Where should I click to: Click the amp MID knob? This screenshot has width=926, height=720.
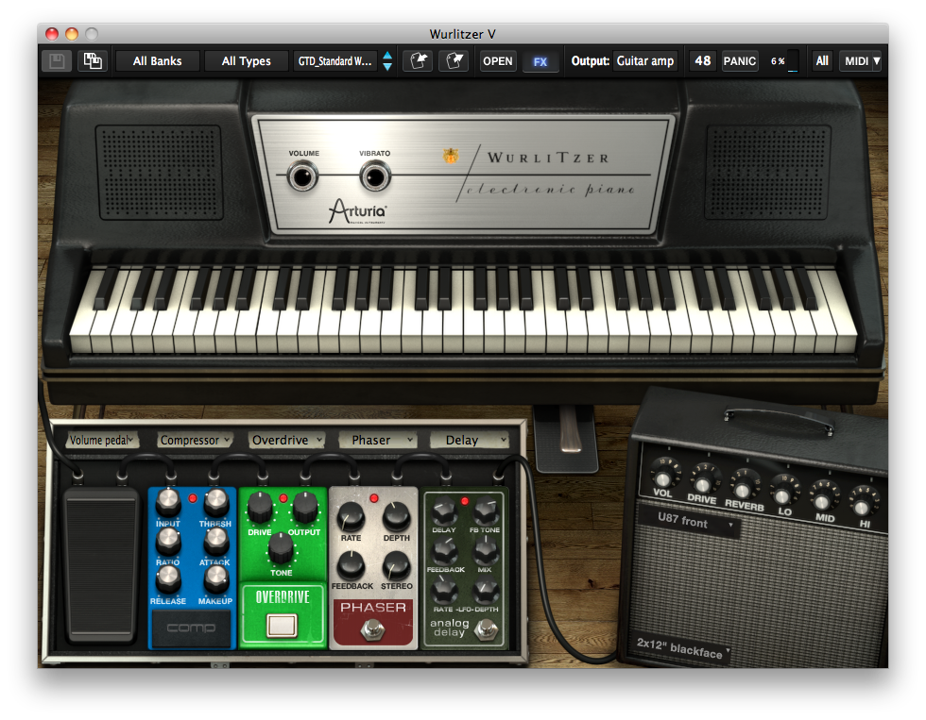pyautogui.click(x=822, y=501)
